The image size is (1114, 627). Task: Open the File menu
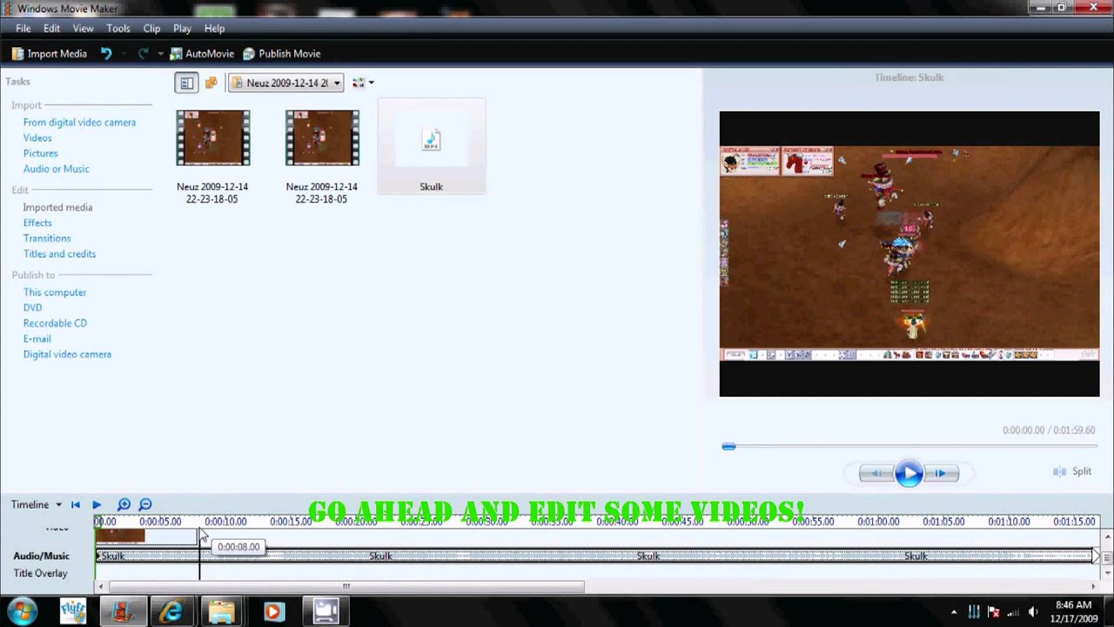23,29
